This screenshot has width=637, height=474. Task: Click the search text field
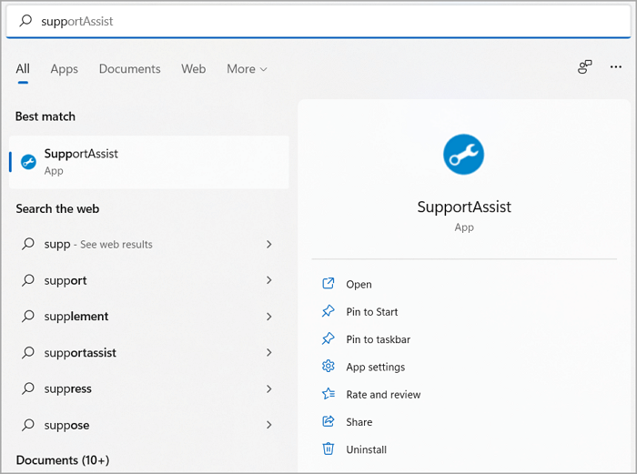[x=318, y=21]
